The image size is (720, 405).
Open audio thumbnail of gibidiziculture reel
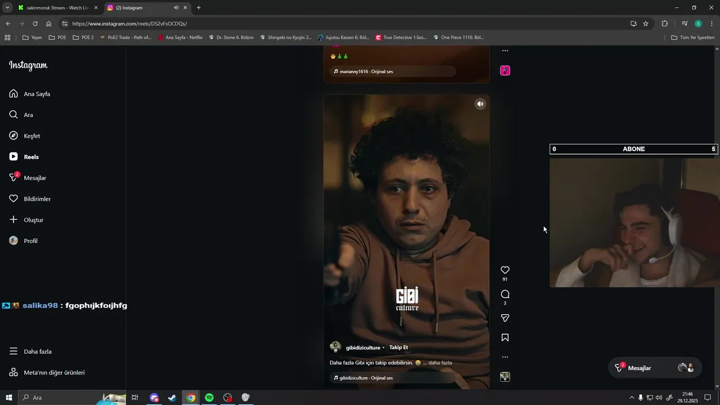505,377
